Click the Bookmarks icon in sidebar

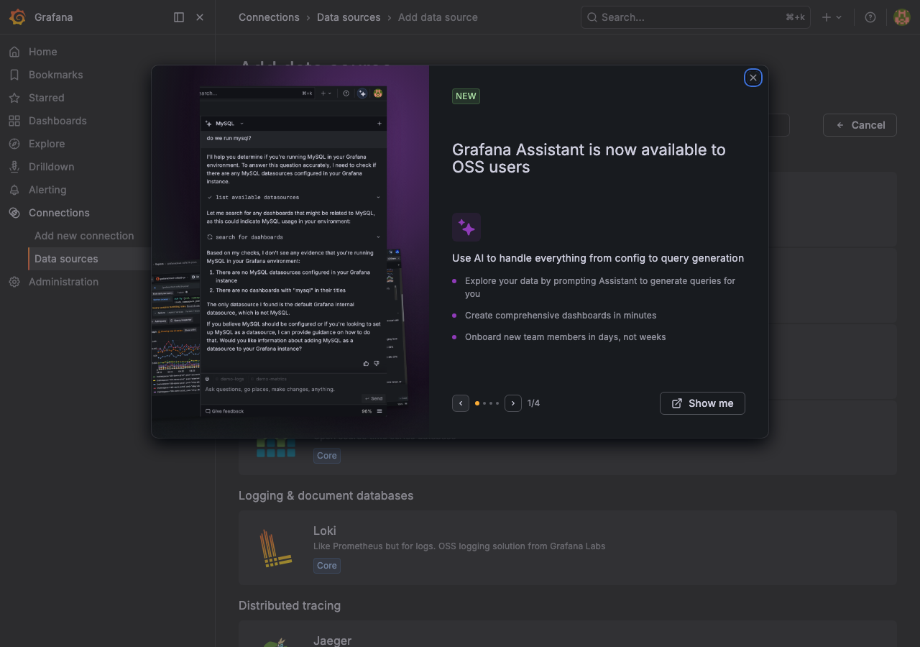[14, 75]
